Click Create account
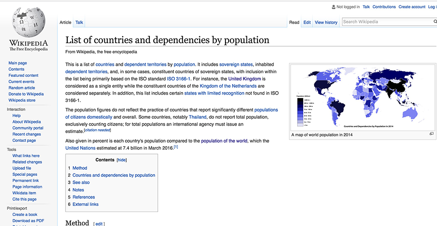 tap(412, 7)
